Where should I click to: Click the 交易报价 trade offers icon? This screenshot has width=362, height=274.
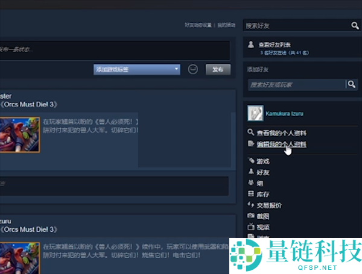[251, 205]
